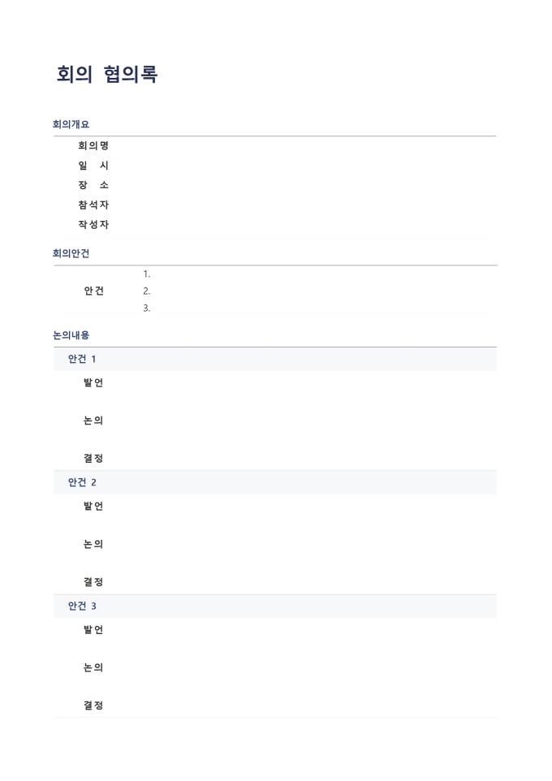The image size is (552, 781).
Task: Click the 일시 row label
Action: [x=93, y=166]
